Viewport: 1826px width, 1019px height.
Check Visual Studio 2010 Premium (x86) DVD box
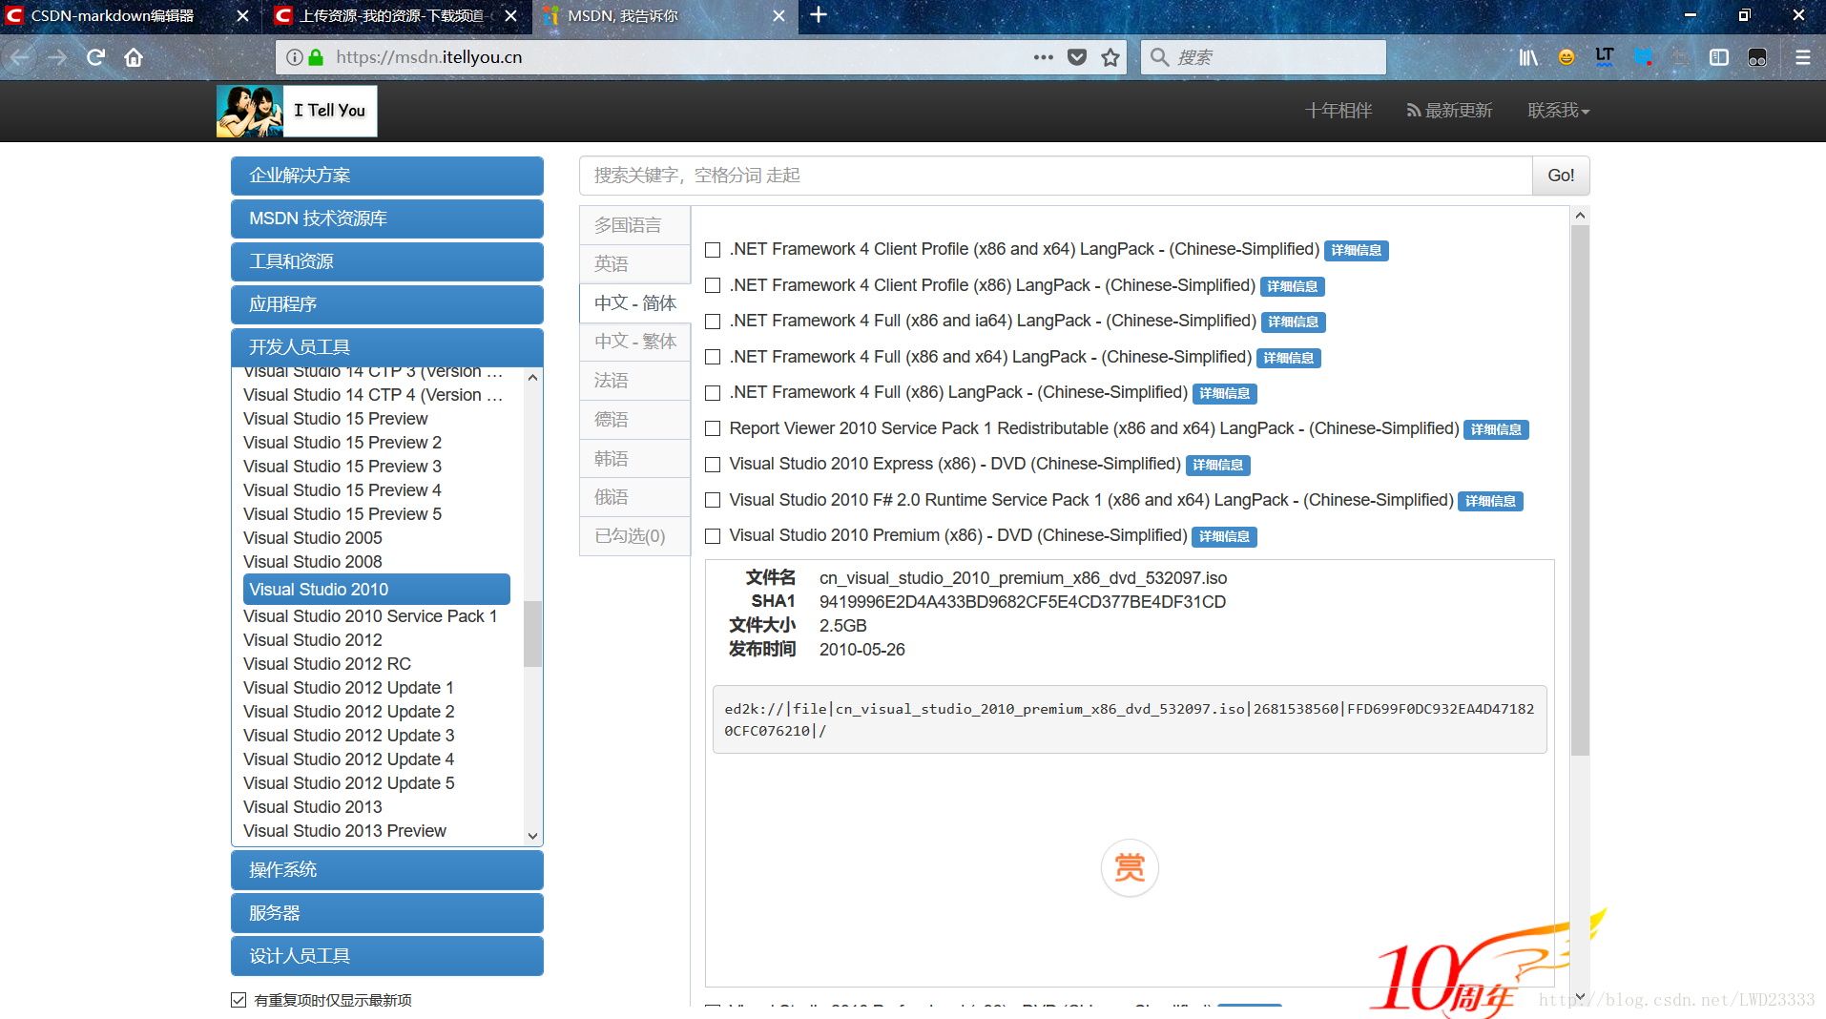pos(713,536)
